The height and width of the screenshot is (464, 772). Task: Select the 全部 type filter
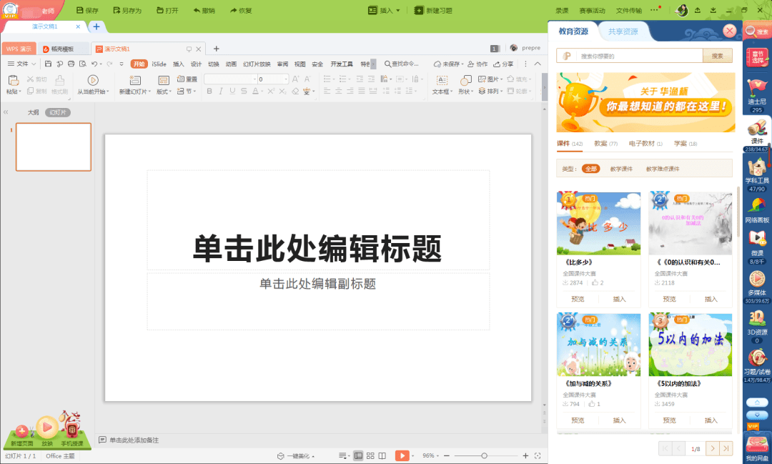coord(590,169)
